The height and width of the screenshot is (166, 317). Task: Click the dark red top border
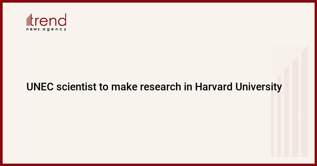(x=158, y=1)
